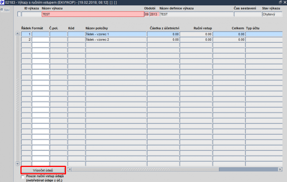Click the horizontal scrollbar thumb

(146, 169)
